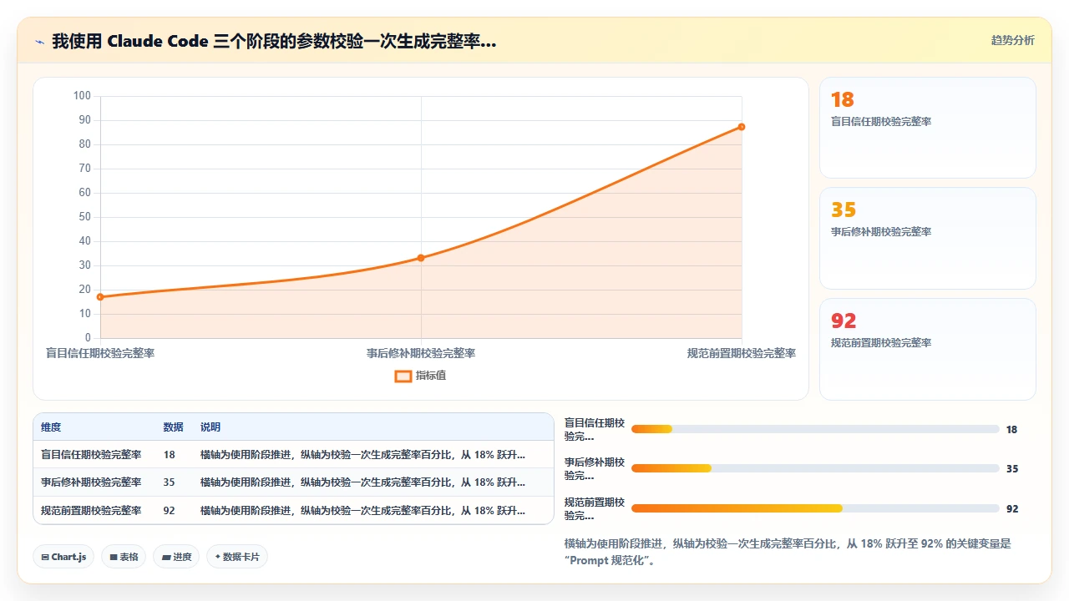The image size is (1069, 601).
Task: Click the data point at 盲目信任期 on chart
Action: point(100,297)
